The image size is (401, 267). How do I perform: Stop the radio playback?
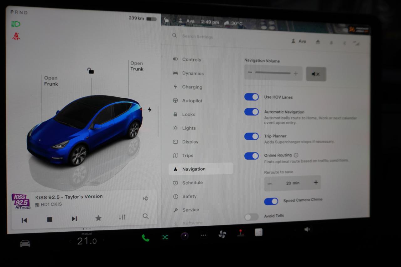coord(49,219)
